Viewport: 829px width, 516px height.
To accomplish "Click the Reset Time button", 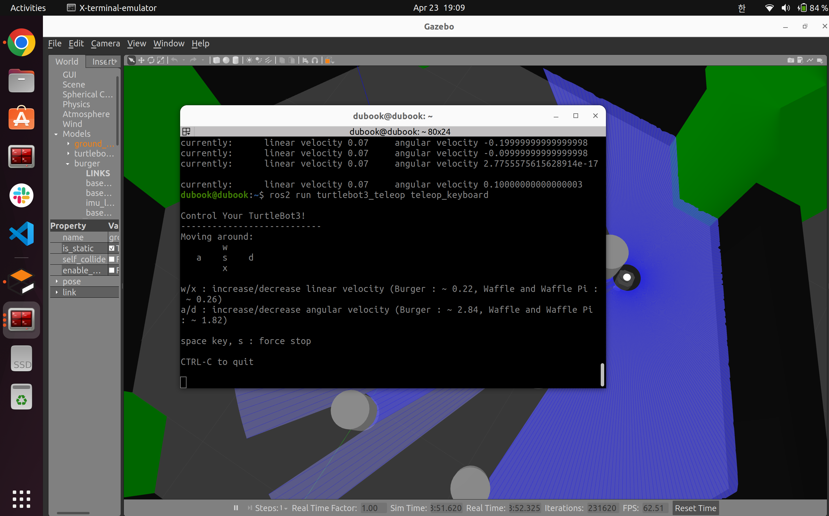I will click(695, 508).
